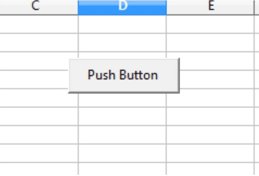This screenshot has width=259, height=176.
Task: Activate column C cell in seventh visible row
Action: pos(39,135)
